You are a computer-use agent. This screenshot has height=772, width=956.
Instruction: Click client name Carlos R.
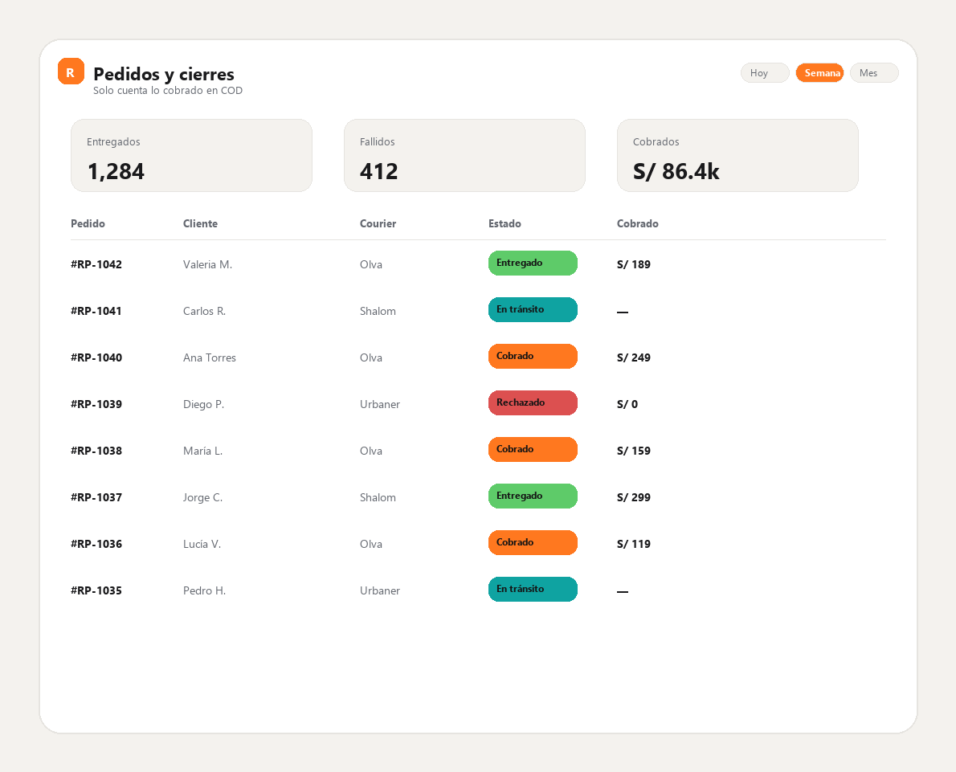[204, 311]
